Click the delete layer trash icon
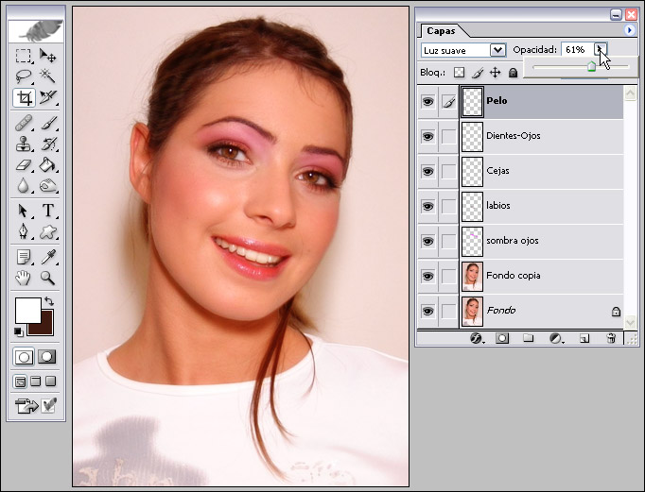 click(611, 338)
